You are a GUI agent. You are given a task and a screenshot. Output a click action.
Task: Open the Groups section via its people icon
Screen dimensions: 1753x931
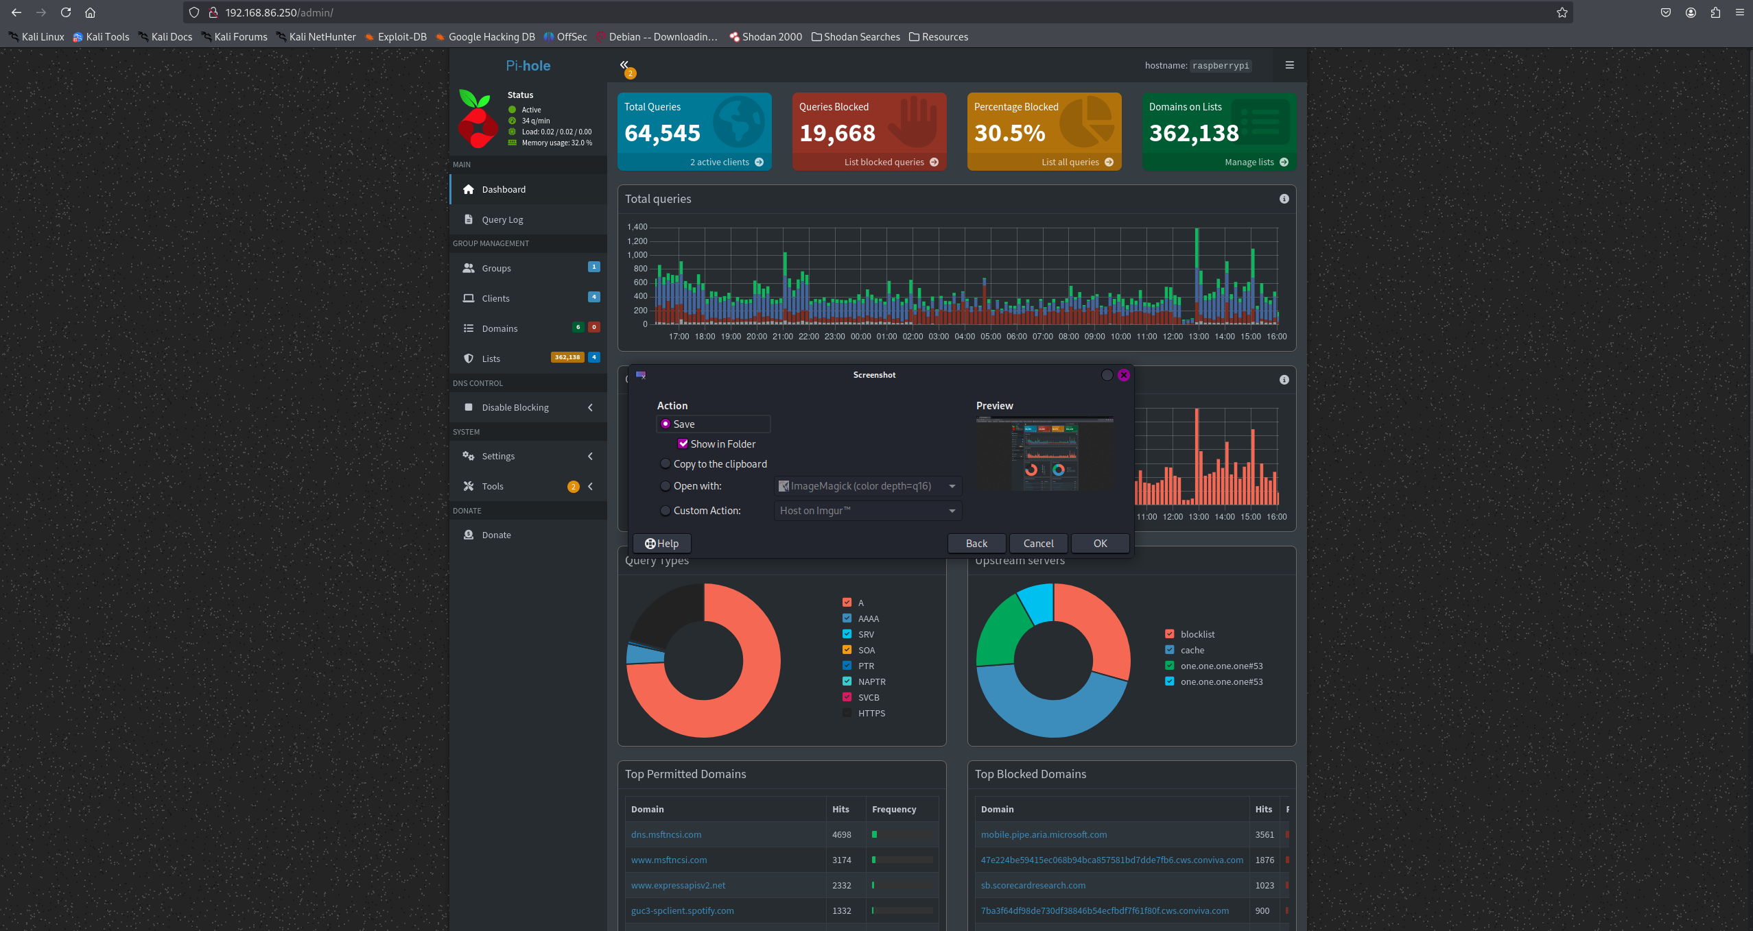click(469, 268)
